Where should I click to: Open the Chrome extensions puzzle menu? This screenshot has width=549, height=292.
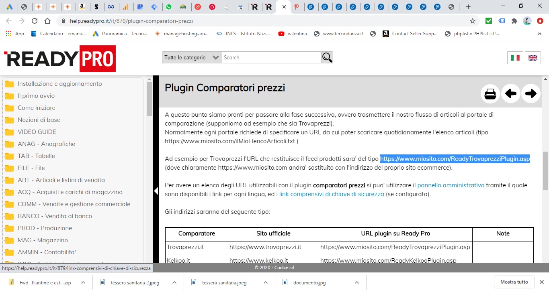click(x=514, y=21)
